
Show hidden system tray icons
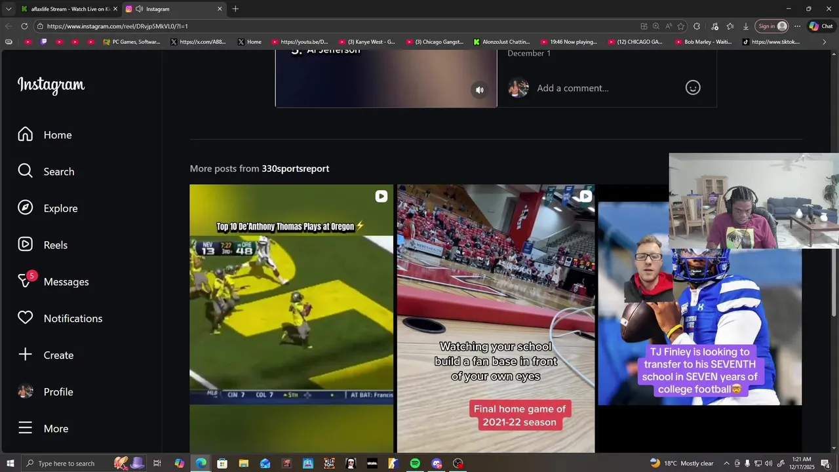(x=726, y=463)
